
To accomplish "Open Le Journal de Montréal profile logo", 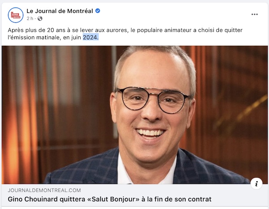I will click(16, 15).
